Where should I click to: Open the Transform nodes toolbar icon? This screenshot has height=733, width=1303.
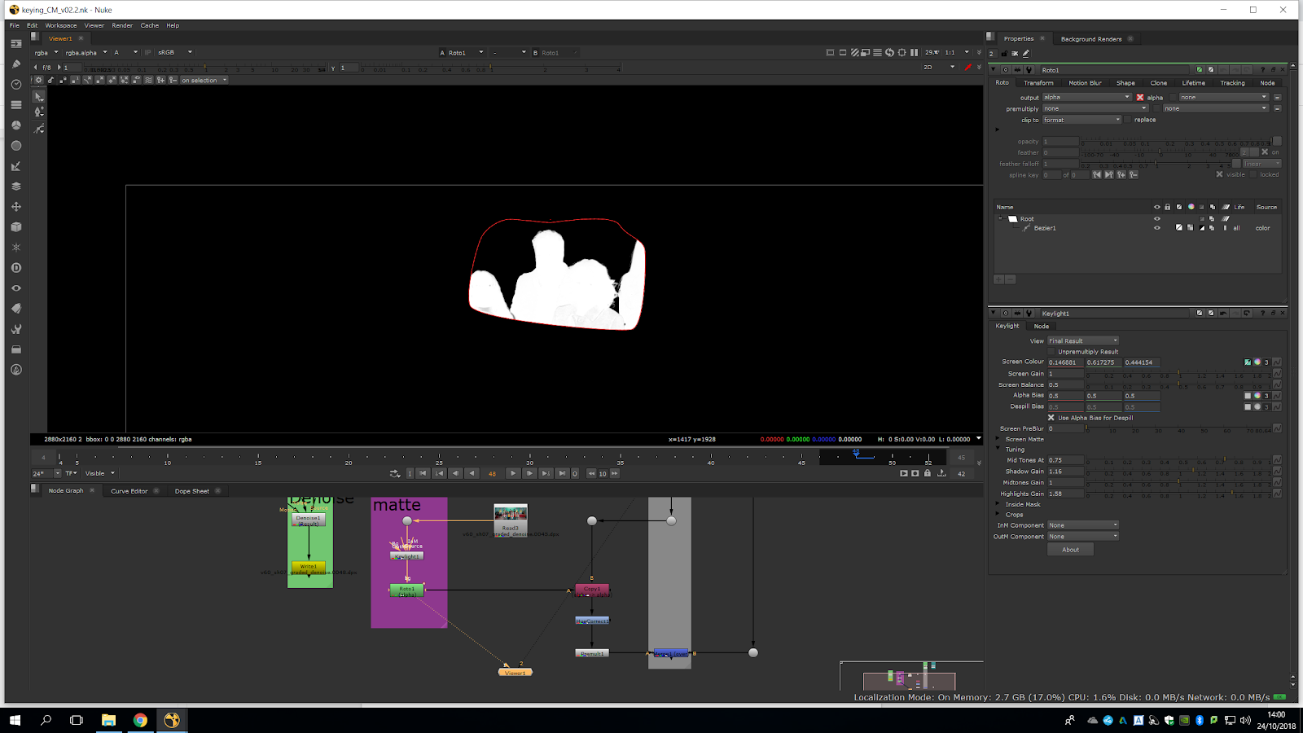pyautogui.click(x=15, y=207)
